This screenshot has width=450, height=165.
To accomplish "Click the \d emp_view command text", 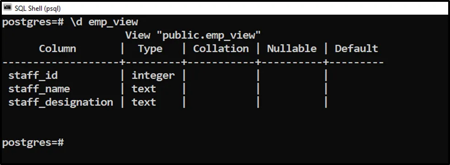I will coord(104,22).
